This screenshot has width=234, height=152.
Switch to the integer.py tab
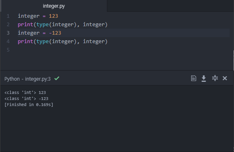coord(54,6)
